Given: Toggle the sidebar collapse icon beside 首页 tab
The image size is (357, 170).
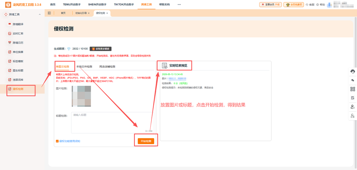Looking at the screenshot, I should click(x=49, y=13).
